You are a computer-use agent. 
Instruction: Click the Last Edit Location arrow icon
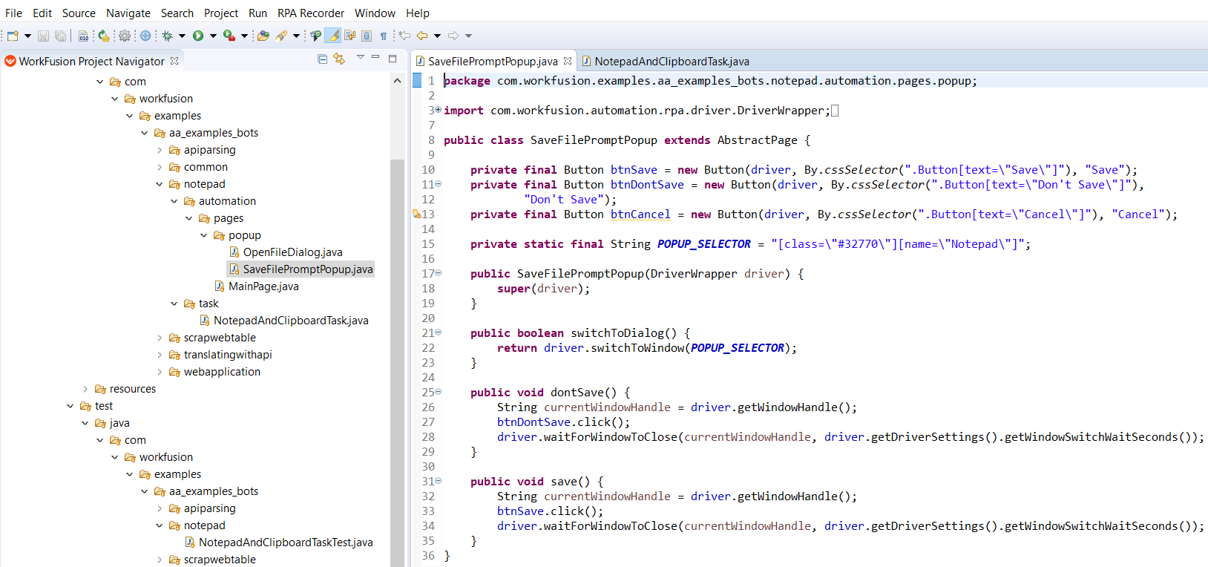(x=404, y=36)
